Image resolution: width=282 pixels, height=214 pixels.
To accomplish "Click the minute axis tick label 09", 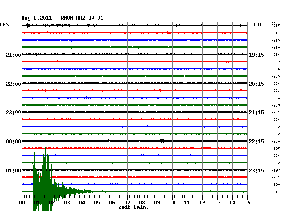I will [157, 203].
